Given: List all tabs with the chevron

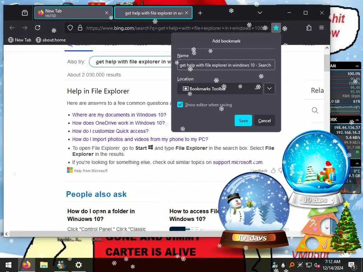Looking at the screenshot, I should 260,13.
